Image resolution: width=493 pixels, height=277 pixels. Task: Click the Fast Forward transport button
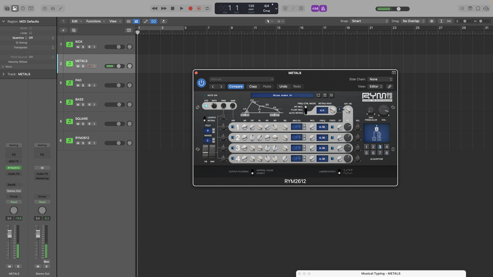point(164,8)
